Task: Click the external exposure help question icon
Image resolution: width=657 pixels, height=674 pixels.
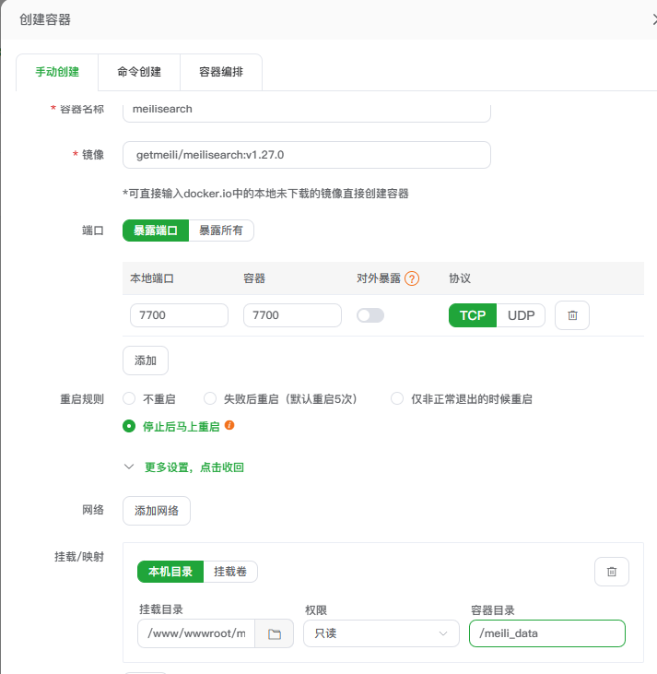Action: (x=412, y=278)
